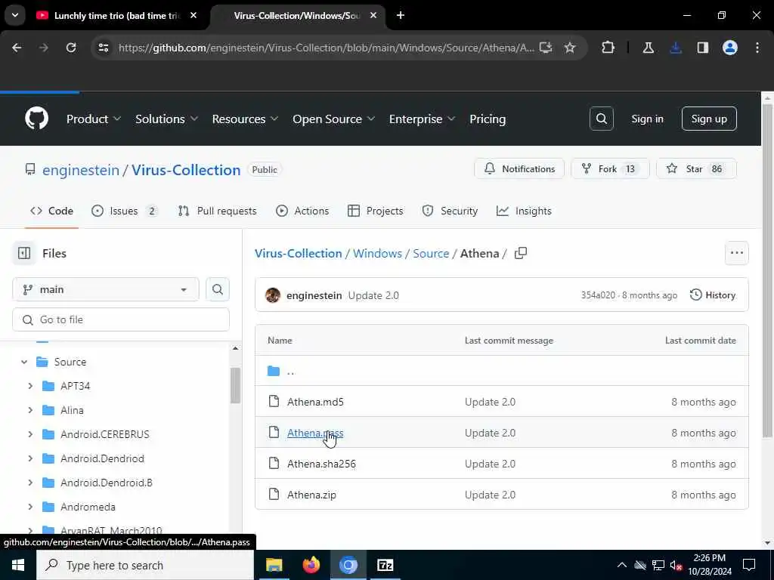
Task: Open the Athena.zip file link
Action: pyautogui.click(x=311, y=495)
